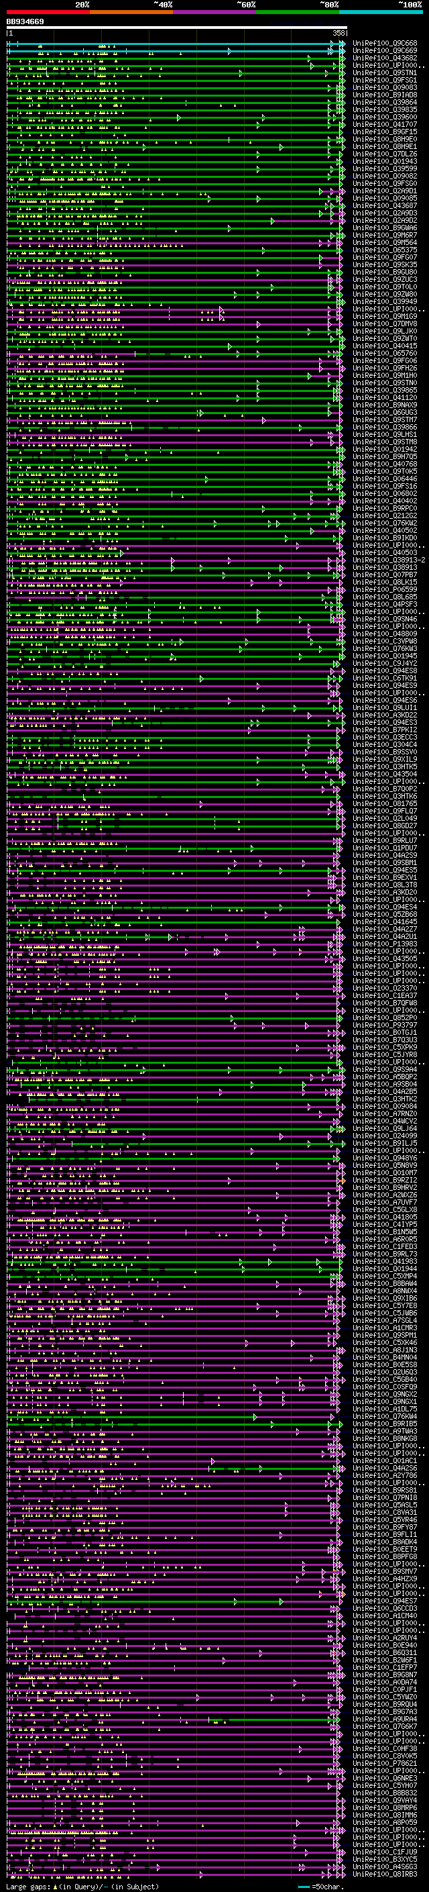The height and width of the screenshot is (1892, 429).
Task: Select the UniRef100_A5BQP2 label
Action: click(x=384, y=1077)
